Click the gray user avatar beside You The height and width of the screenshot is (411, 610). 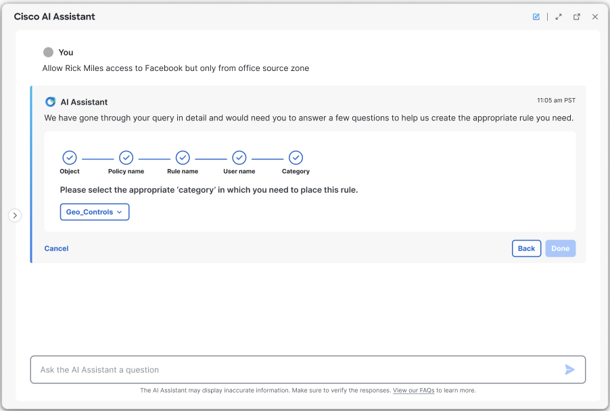pos(48,52)
